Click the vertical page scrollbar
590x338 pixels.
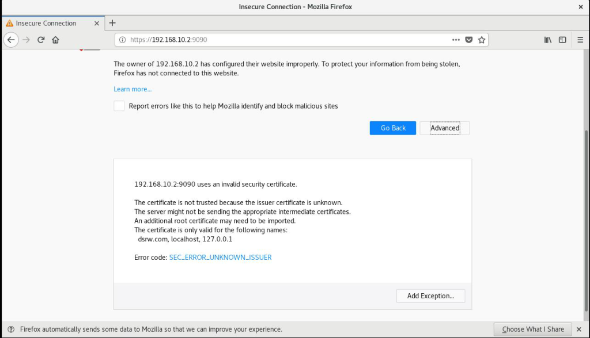[x=586, y=221]
